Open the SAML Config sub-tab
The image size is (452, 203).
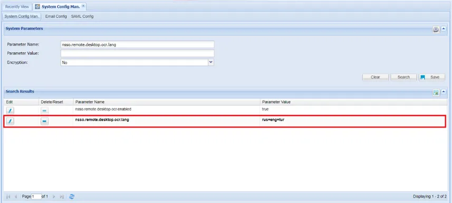tap(82, 16)
